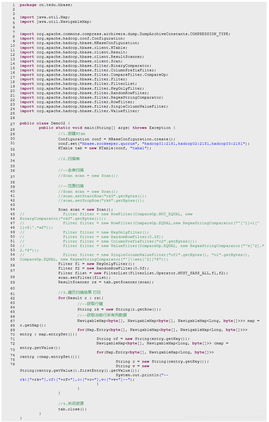Click the 'System.out.println("--' line

[x=142, y=375]
